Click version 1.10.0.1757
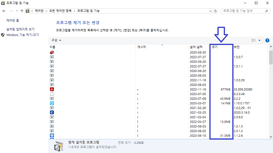 click(242, 103)
